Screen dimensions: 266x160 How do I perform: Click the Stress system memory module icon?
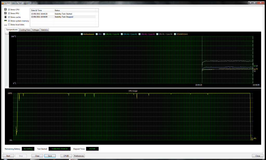(5, 21)
